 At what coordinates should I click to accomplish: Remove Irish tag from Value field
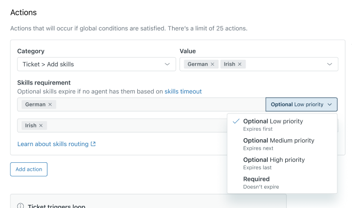point(240,64)
